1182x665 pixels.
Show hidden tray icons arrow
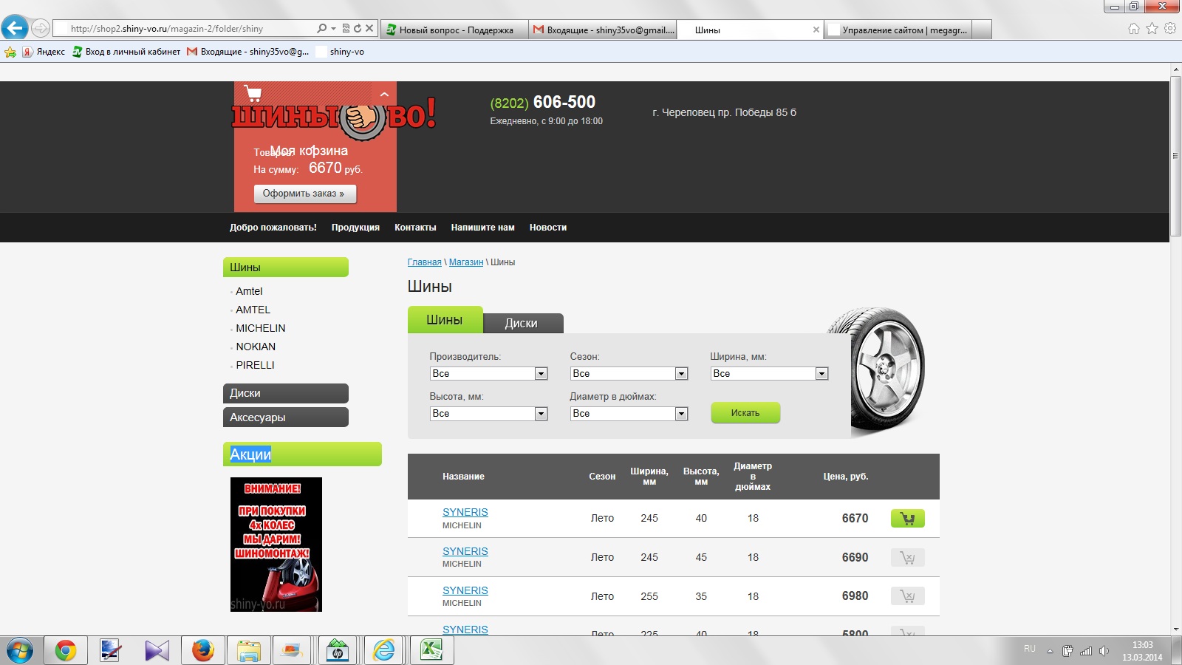1050,651
